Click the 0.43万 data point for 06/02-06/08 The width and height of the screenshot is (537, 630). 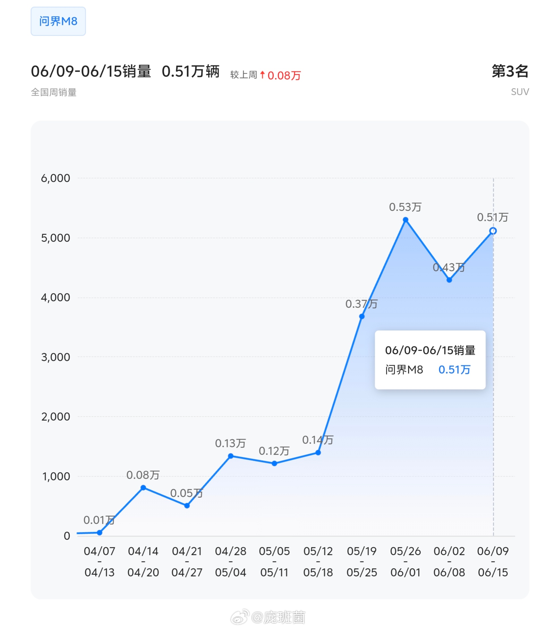[449, 280]
